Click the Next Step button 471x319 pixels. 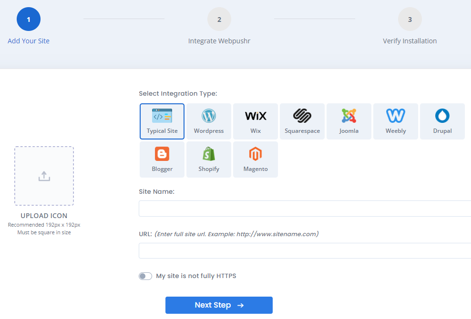(219, 305)
